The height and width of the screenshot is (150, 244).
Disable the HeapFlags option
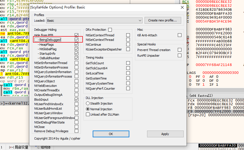76,45
